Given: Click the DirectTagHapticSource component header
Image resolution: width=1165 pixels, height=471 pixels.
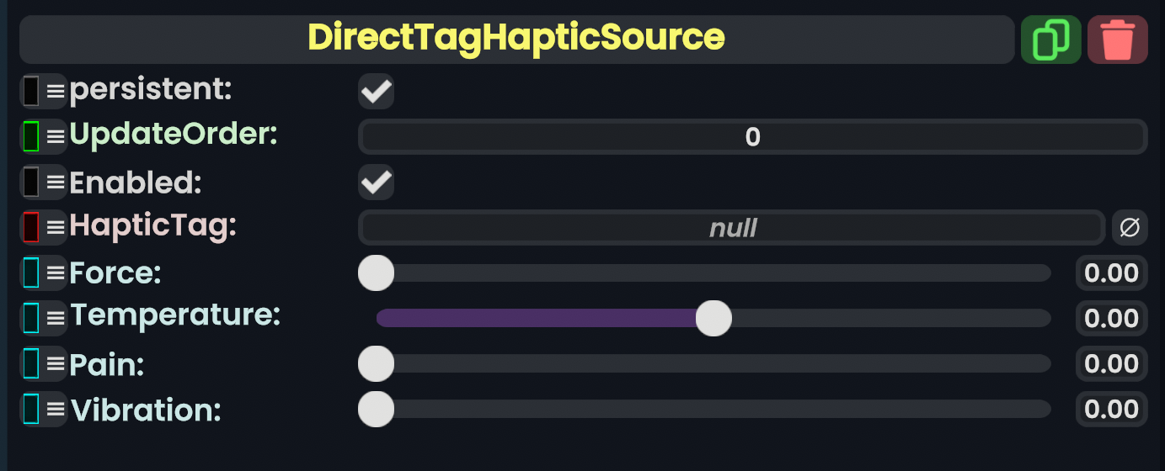Looking at the screenshot, I should (x=516, y=39).
